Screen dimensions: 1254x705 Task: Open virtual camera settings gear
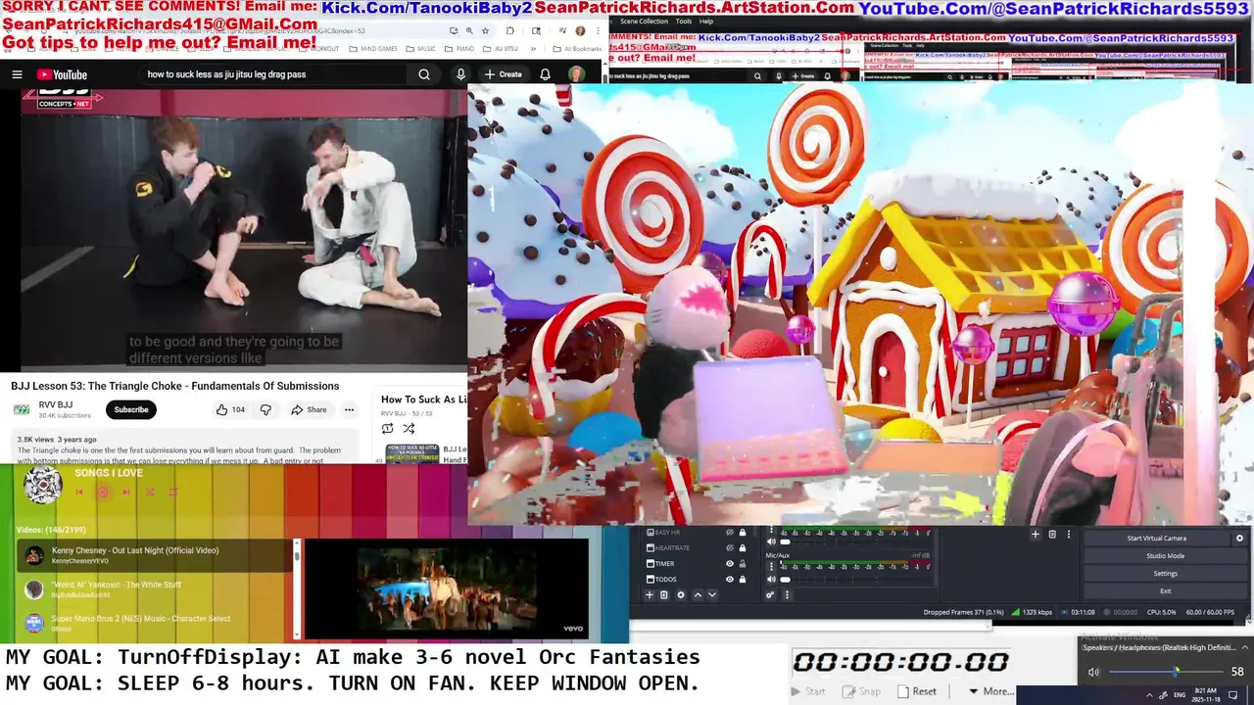[x=1239, y=538]
